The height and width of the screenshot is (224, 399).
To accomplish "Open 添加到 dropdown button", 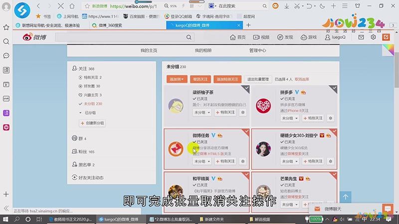I will pos(177,79).
